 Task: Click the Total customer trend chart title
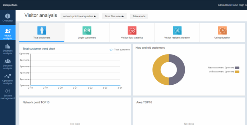click(39, 49)
